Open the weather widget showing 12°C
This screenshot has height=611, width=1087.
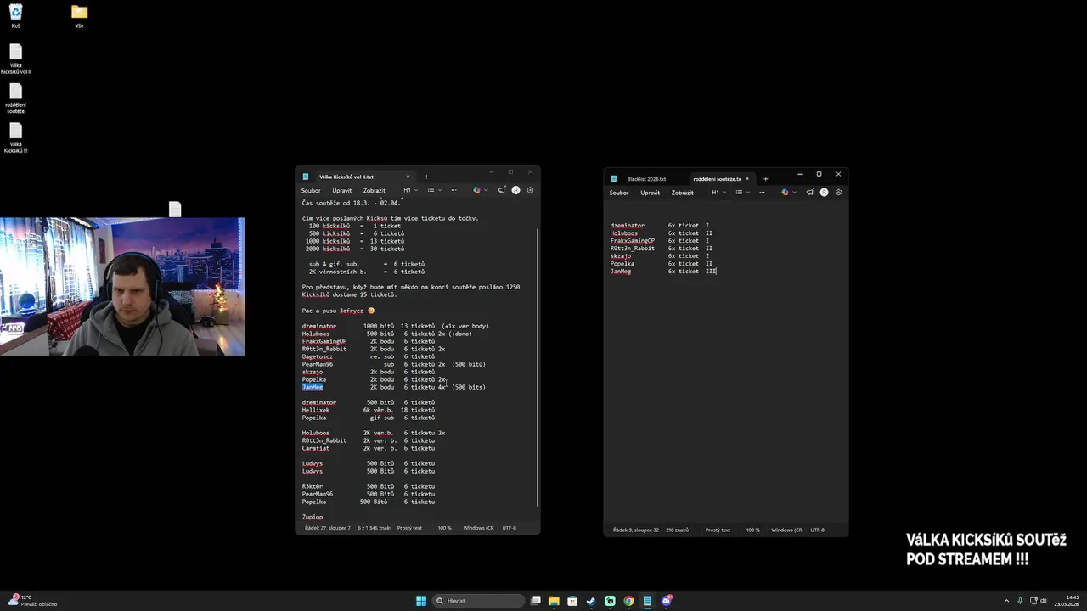click(33, 601)
